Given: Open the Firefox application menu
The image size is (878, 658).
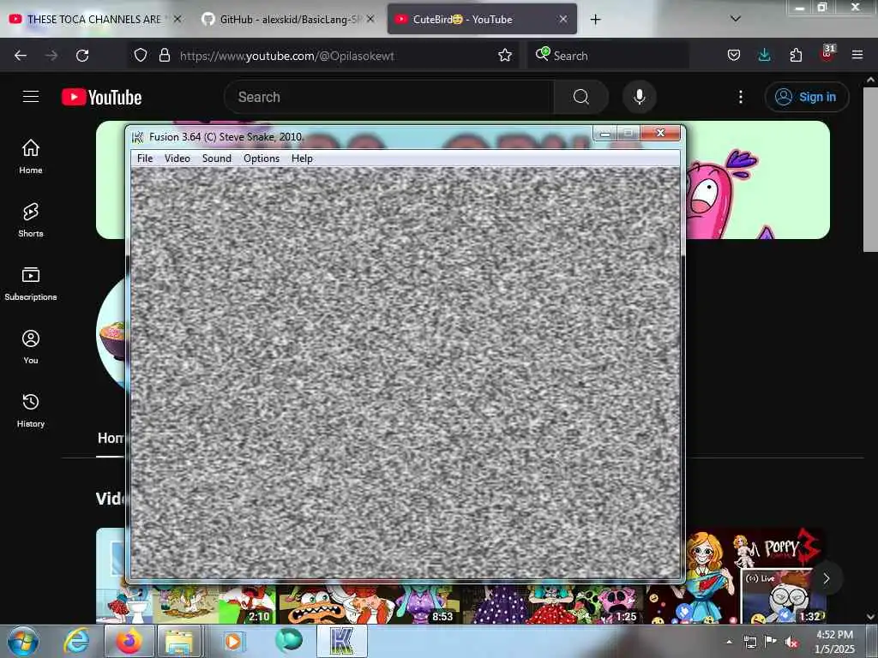Looking at the screenshot, I should pyautogui.click(x=857, y=56).
